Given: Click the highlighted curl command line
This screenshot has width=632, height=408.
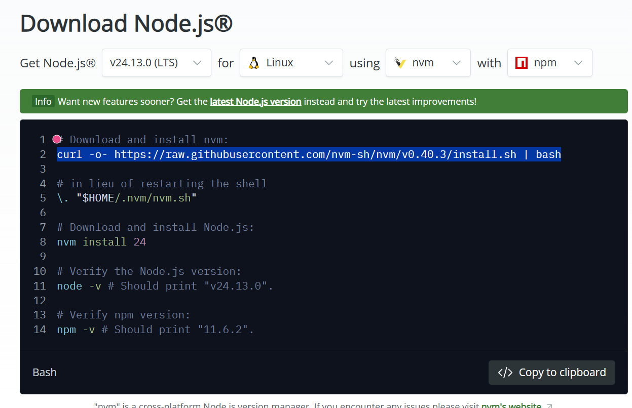Looking at the screenshot, I should tap(309, 154).
